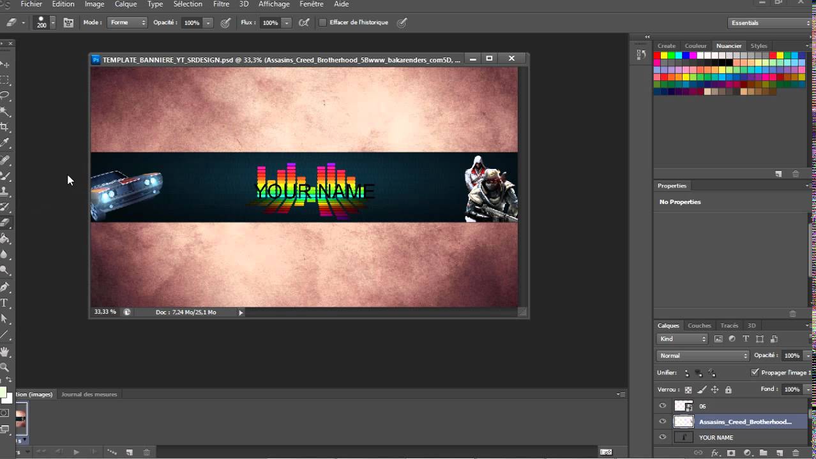Select the Horizontal Type tool
The image size is (816, 459).
point(4,303)
